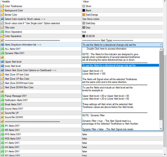This screenshot has height=157, width=167.
Task: Click dropdown list scroll down arrow
Action: point(161,129)
